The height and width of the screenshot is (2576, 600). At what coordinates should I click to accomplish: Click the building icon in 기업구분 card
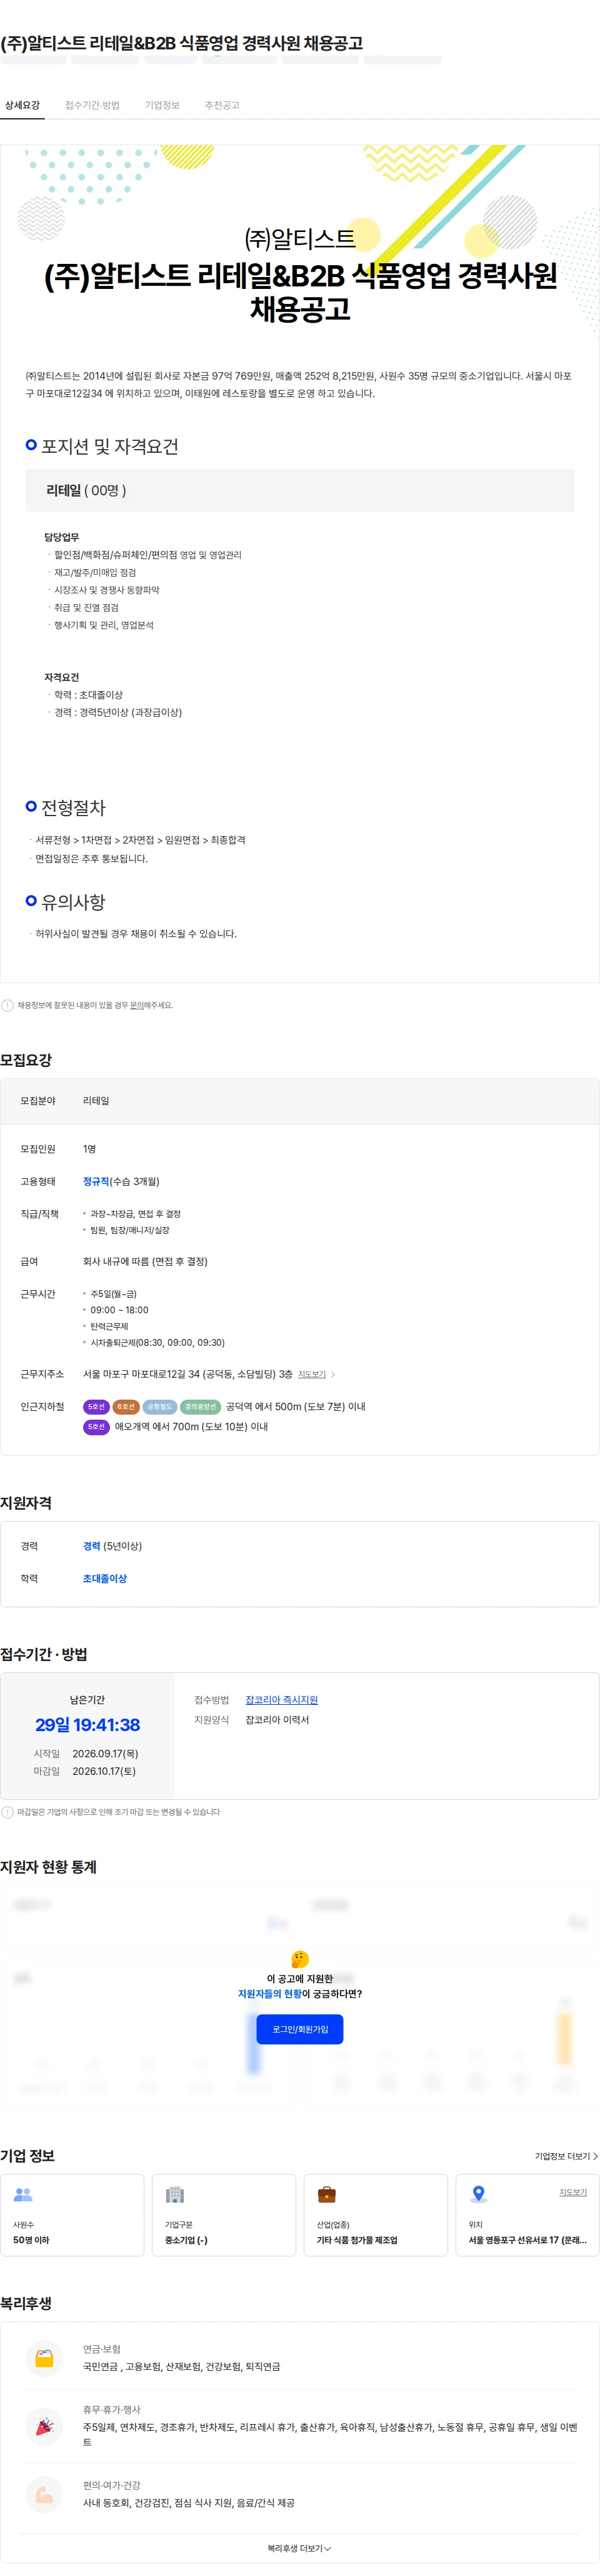pyautogui.click(x=175, y=2194)
